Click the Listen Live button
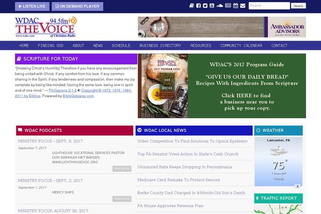The image size is (321, 214). 32,6
